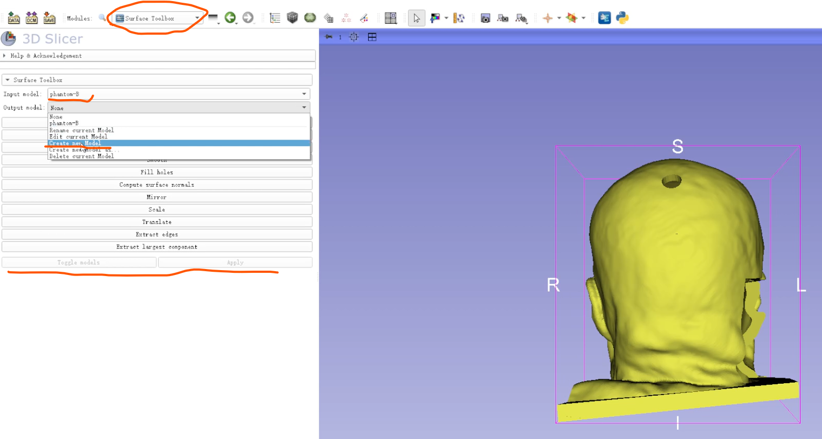Open the crosshair options dropdown arrow
The height and width of the screenshot is (439, 822).
click(559, 18)
